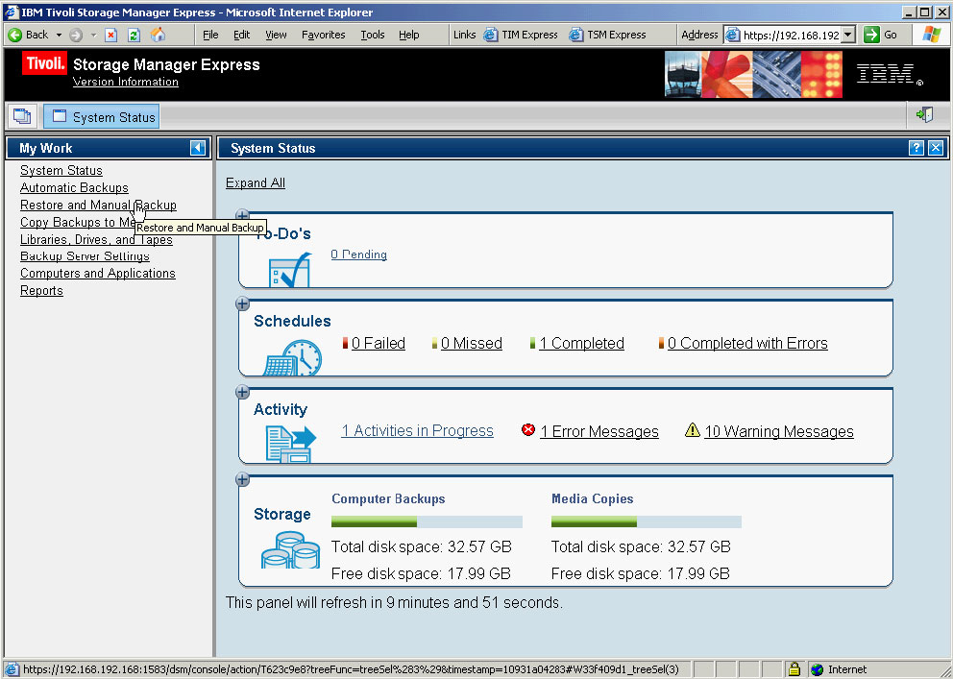The width and height of the screenshot is (953, 679).
Task: Open the Favorites menu
Action: [324, 36]
